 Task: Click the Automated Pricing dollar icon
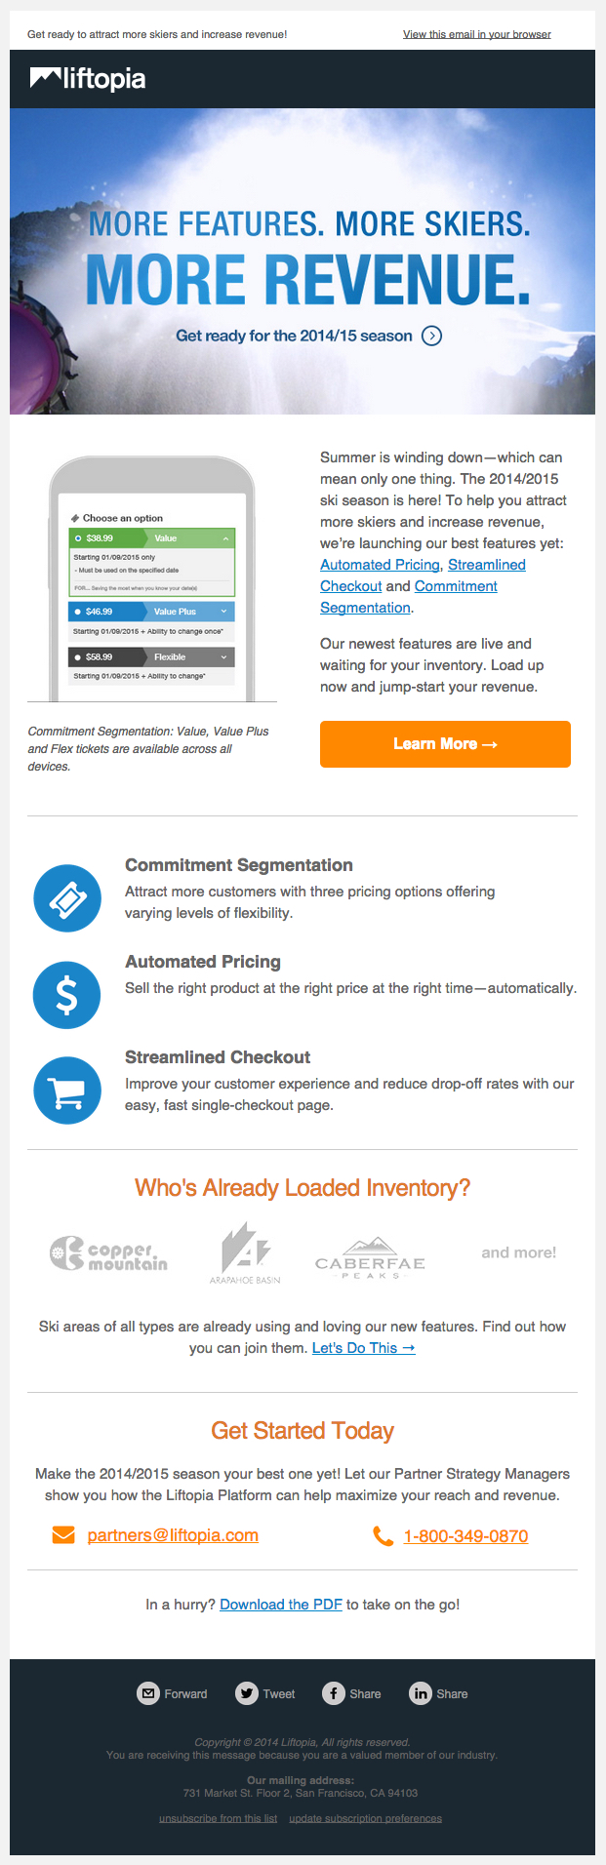click(67, 995)
